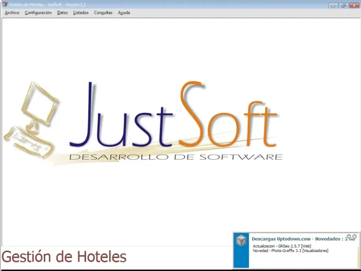
Task: Restore down the application window
Action: [343, 5]
